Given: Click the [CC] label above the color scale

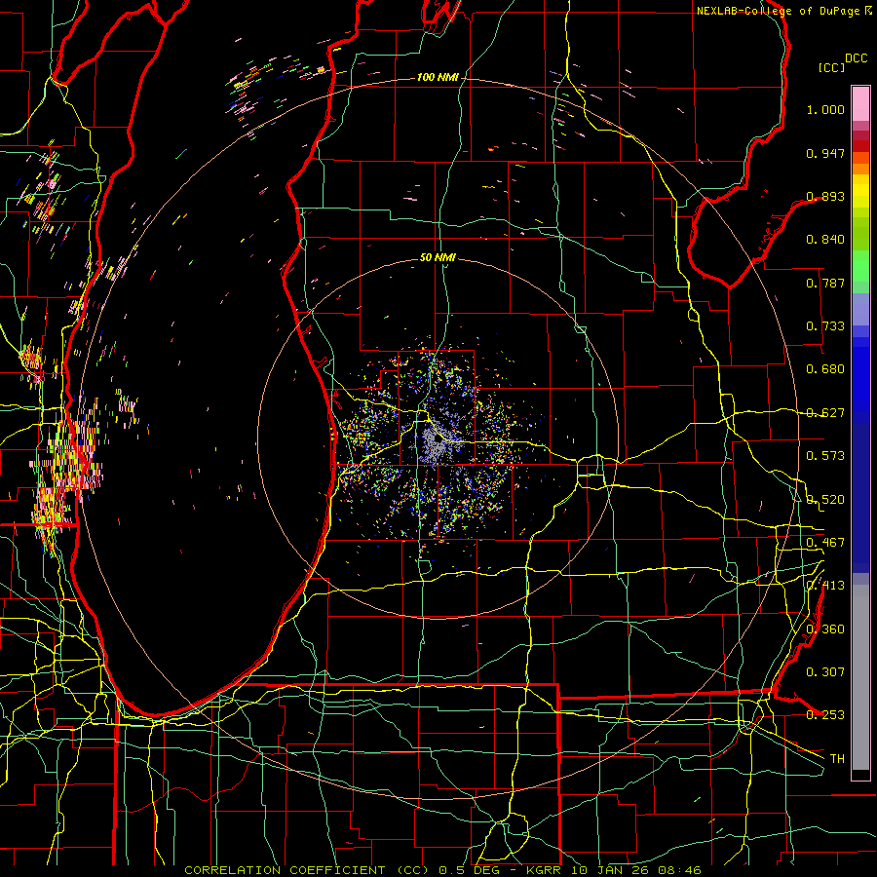Looking at the screenshot, I should click(x=832, y=67).
